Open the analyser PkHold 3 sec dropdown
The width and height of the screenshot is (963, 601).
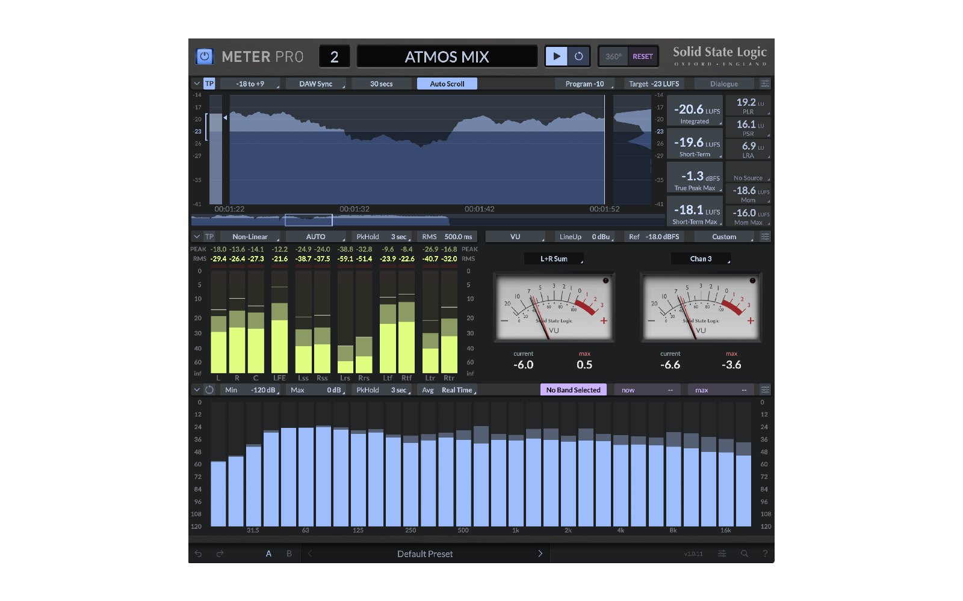tap(382, 390)
